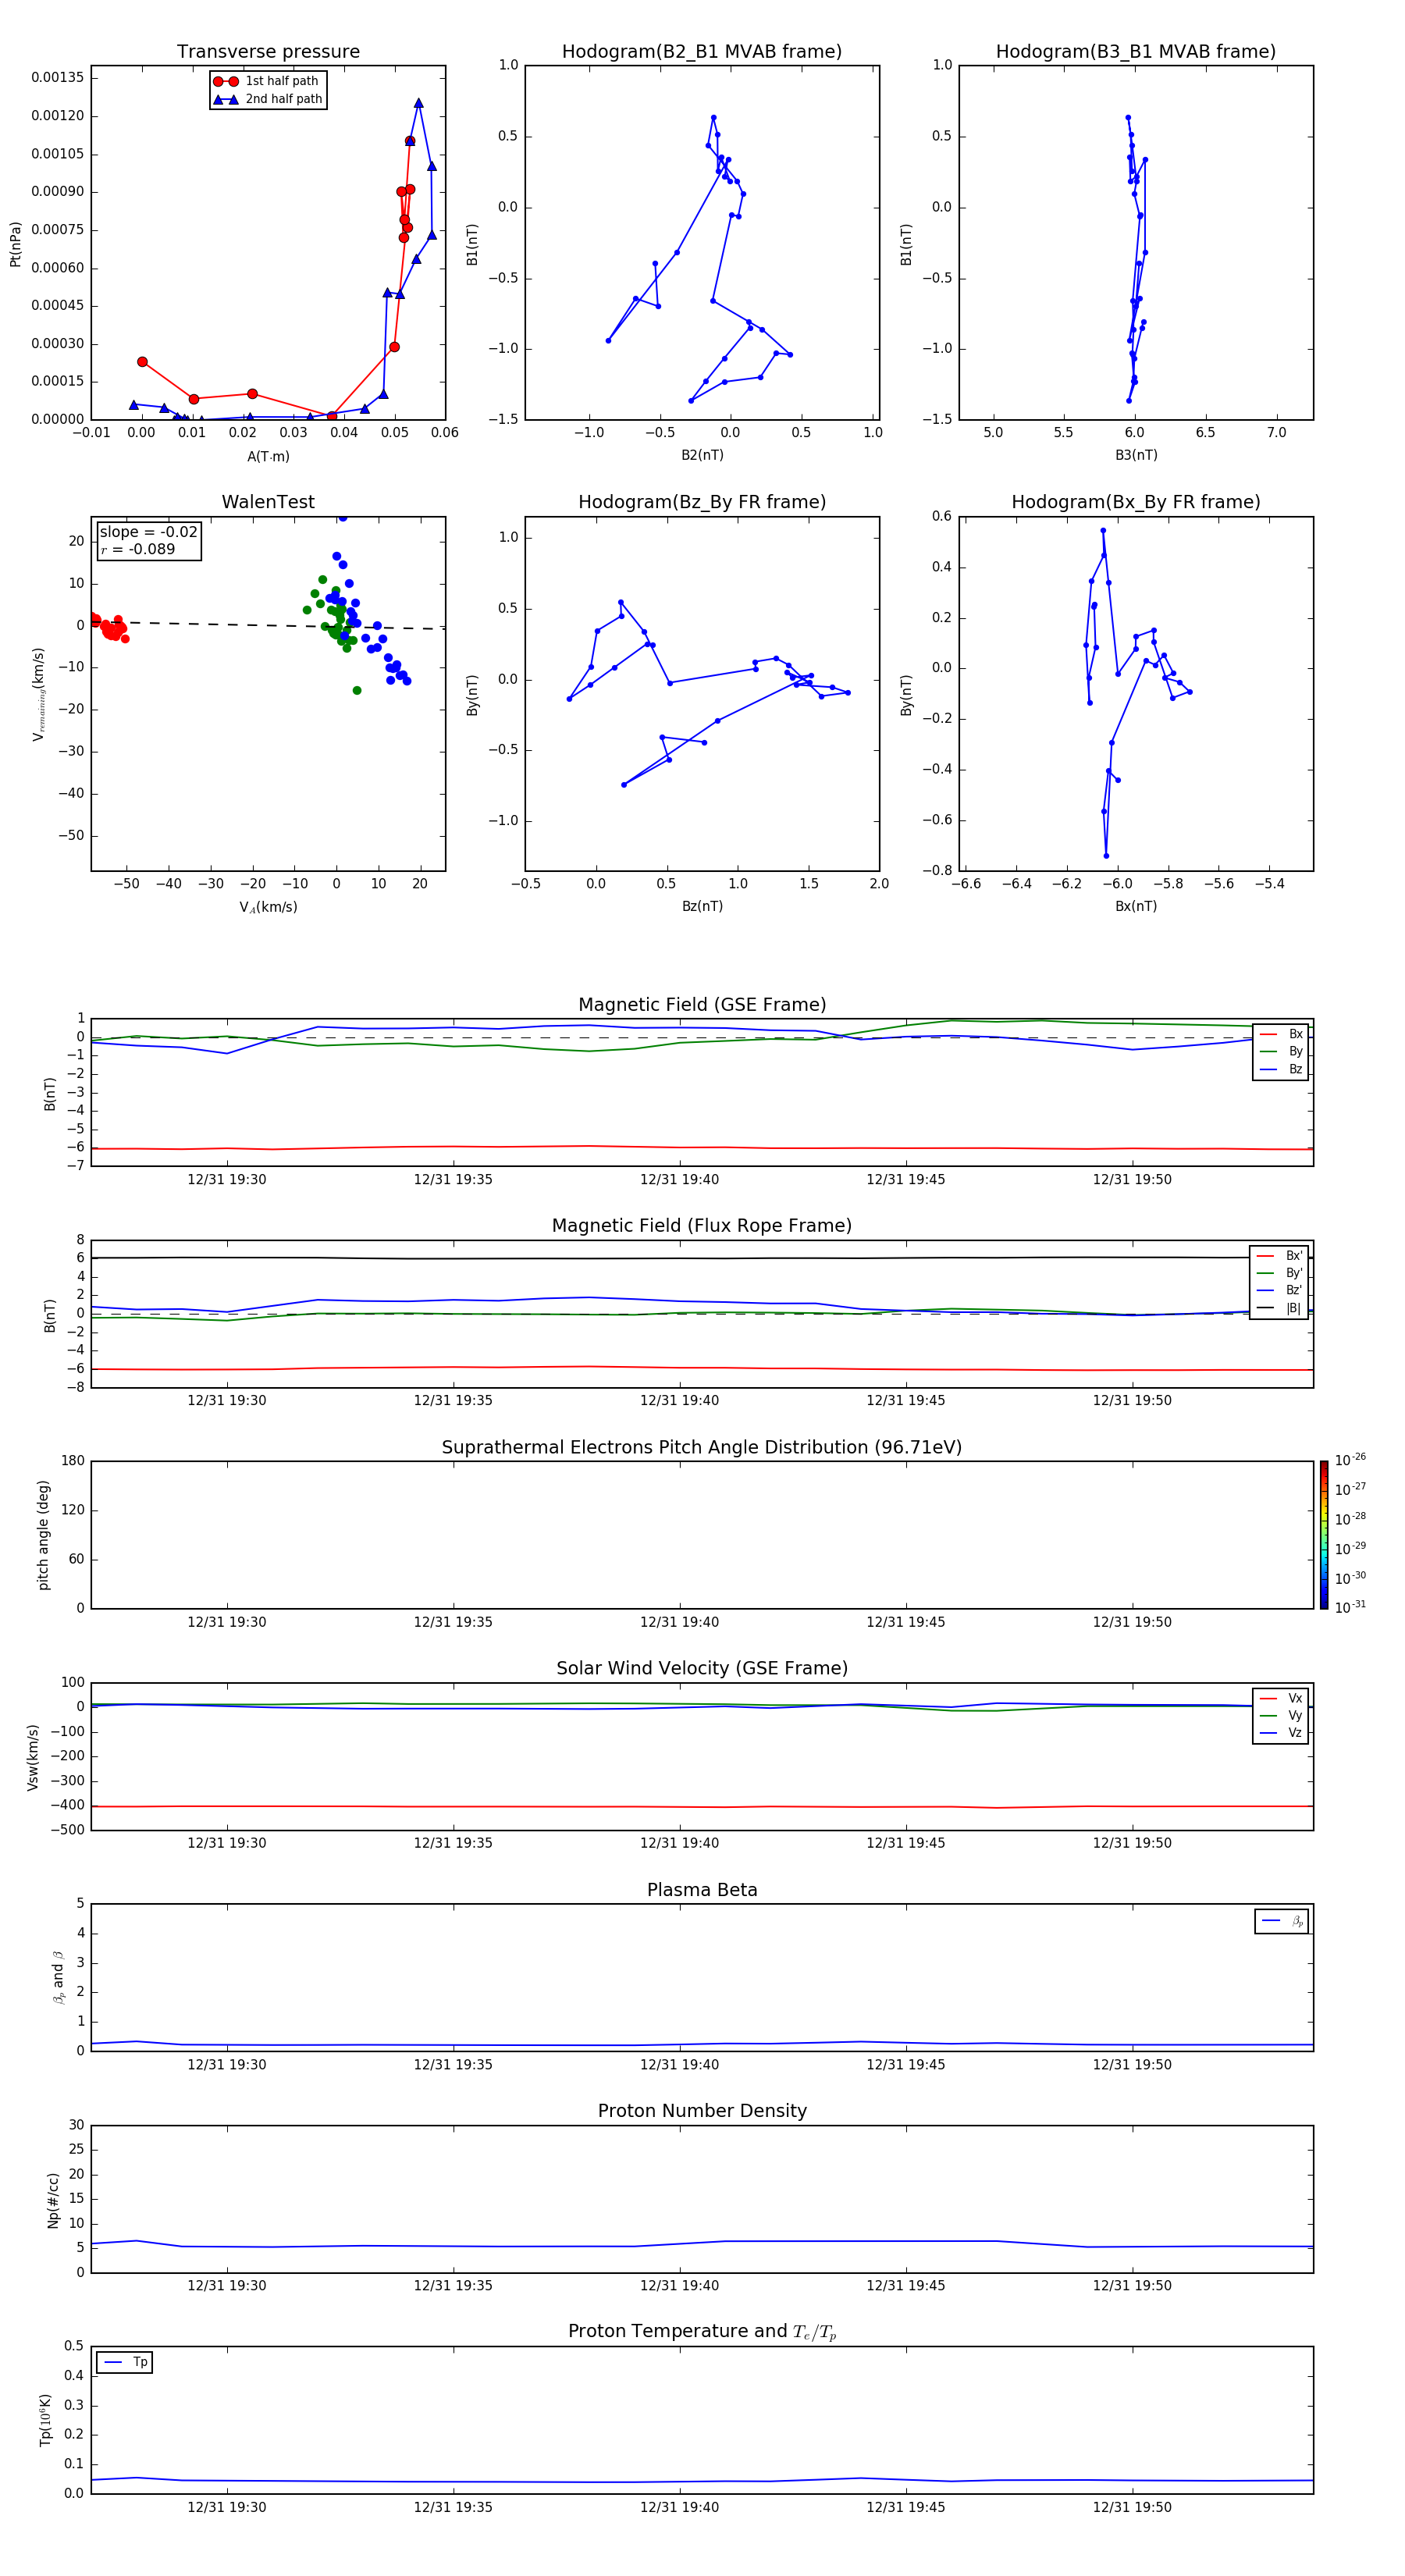1405x2576 pixels.
Task: Click the 'Solar Wind Velocity (GSE Frame)' title
Action: 702,1668
